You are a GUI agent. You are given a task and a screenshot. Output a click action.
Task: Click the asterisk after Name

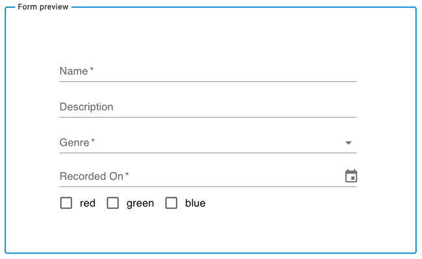click(92, 69)
